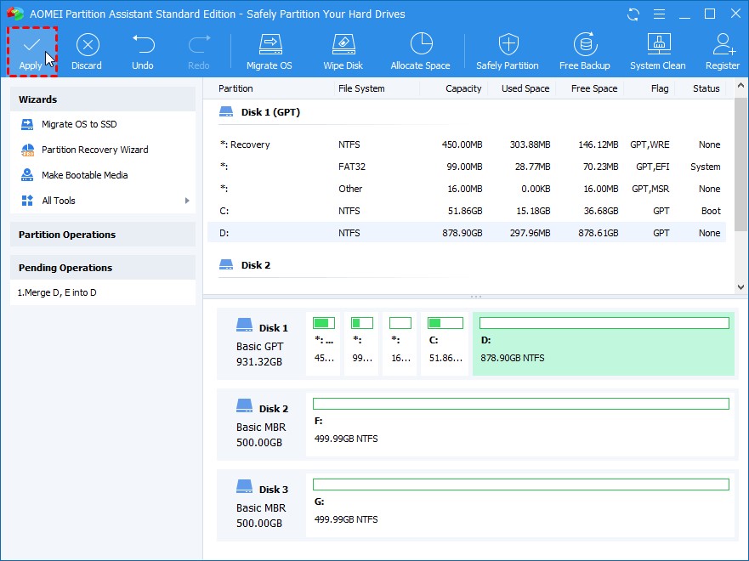
Task: Click the Disk 2 header icon in partition list
Action: click(x=226, y=264)
